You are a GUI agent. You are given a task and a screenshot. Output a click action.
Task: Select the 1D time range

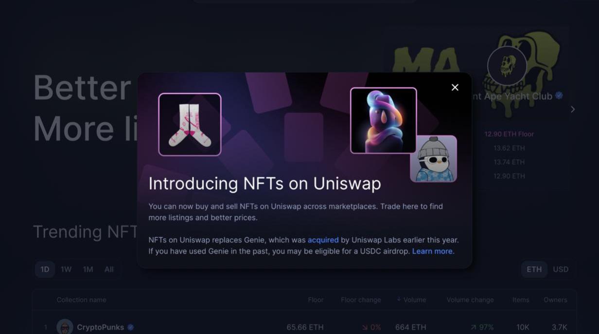coord(45,269)
